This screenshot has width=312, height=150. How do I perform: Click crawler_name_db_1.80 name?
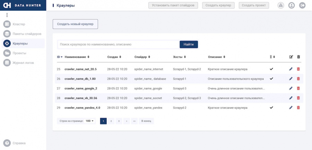[x=80, y=79]
